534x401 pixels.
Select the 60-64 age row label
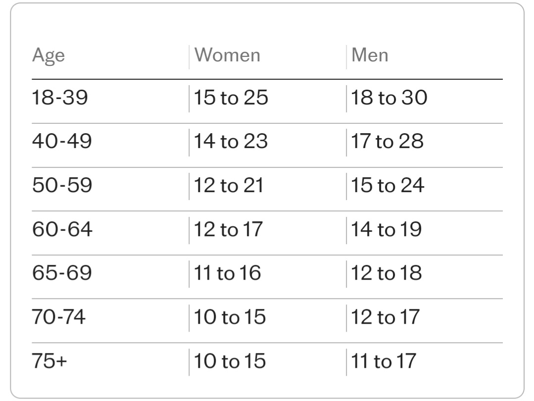(62, 229)
